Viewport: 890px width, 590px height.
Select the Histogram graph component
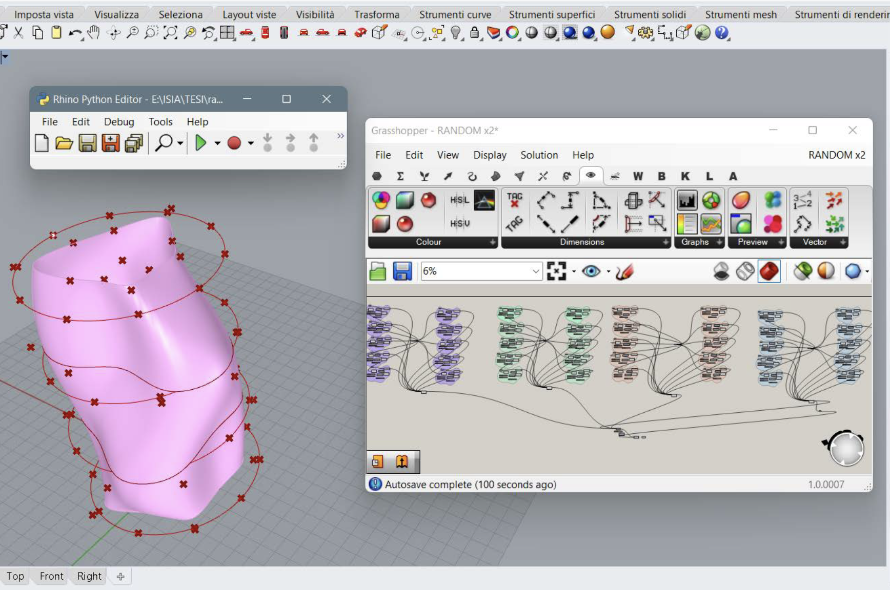tap(687, 200)
